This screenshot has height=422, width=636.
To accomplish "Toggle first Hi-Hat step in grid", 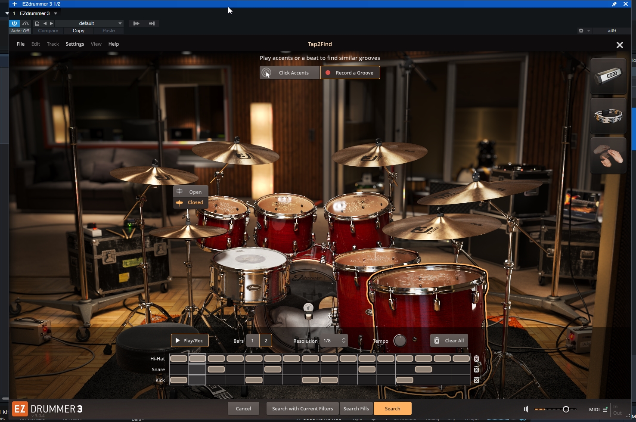I will coord(179,359).
